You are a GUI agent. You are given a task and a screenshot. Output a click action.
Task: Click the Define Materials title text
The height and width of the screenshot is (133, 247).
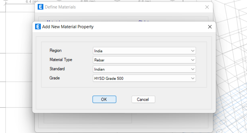click(x=60, y=7)
